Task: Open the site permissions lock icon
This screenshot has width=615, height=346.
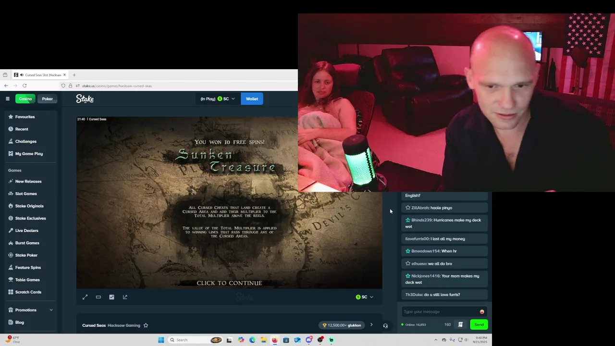Action: point(70,86)
